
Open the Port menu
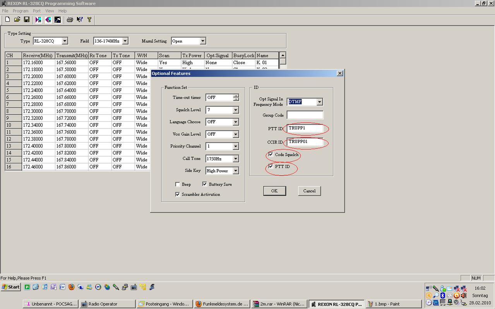click(x=37, y=11)
